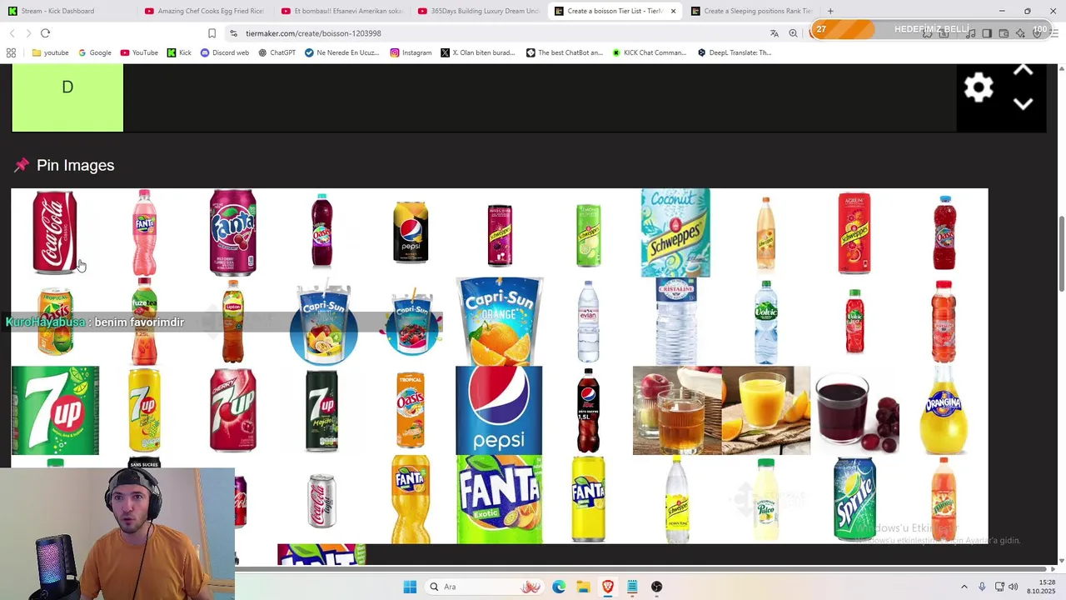Select the Sprite can image

pyautogui.click(x=854, y=499)
